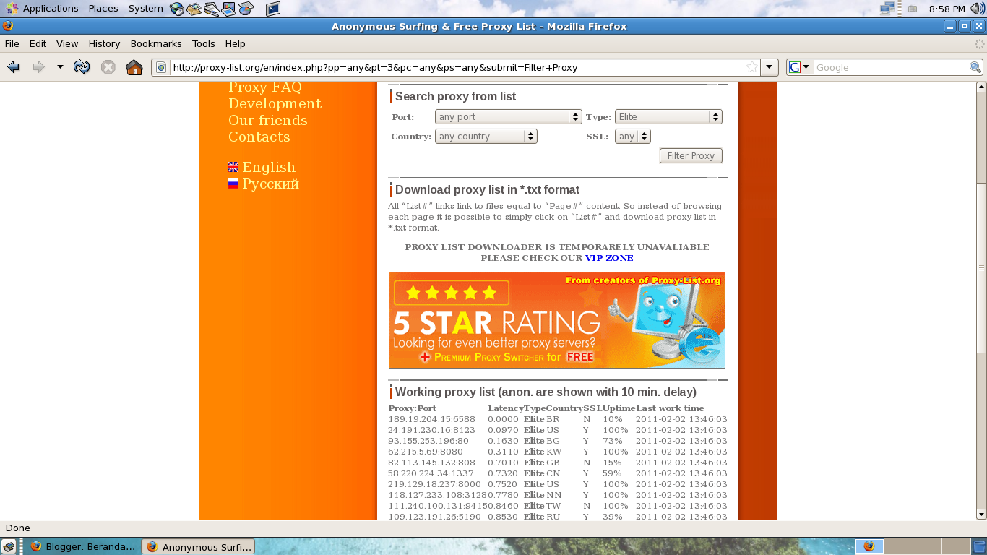
Task: Click proxy 24.191.230.16:8123
Action: (x=431, y=430)
